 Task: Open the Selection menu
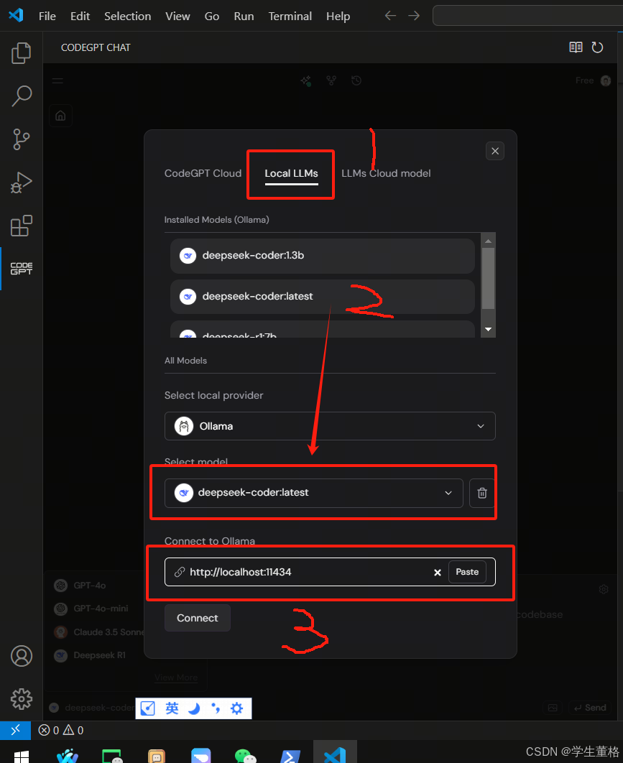(x=127, y=16)
